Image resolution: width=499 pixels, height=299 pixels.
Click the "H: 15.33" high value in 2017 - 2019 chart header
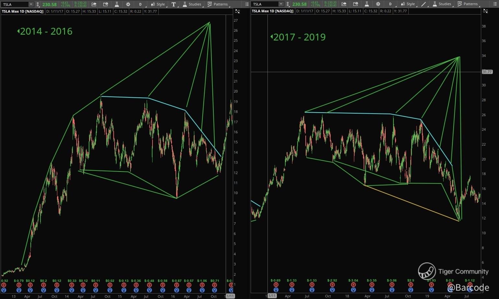(339, 11)
